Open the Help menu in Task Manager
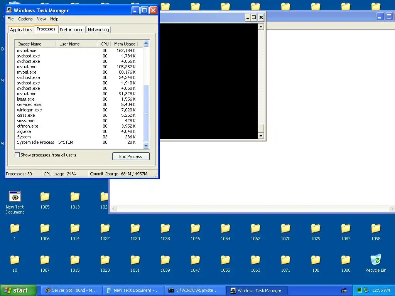 click(54, 19)
